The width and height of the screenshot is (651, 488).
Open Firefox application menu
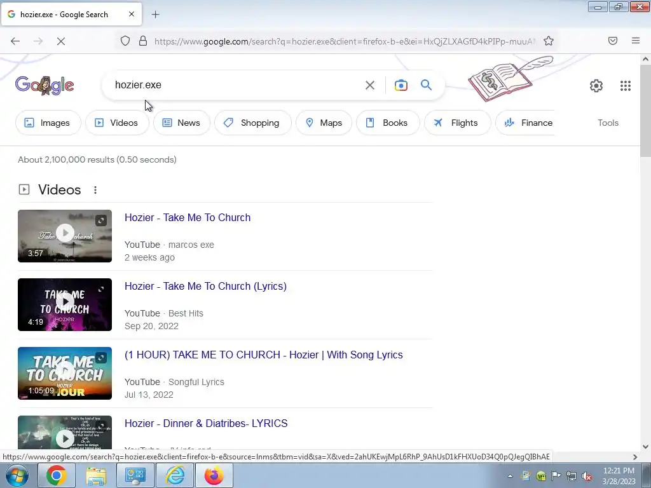click(x=636, y=41)
